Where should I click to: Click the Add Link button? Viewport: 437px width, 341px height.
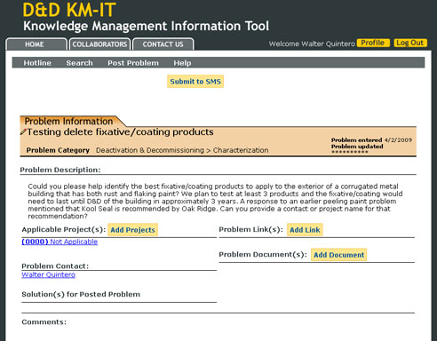point(305,230)
